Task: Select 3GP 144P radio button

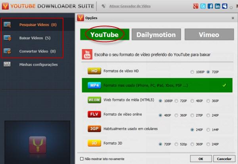Action: 208,130
